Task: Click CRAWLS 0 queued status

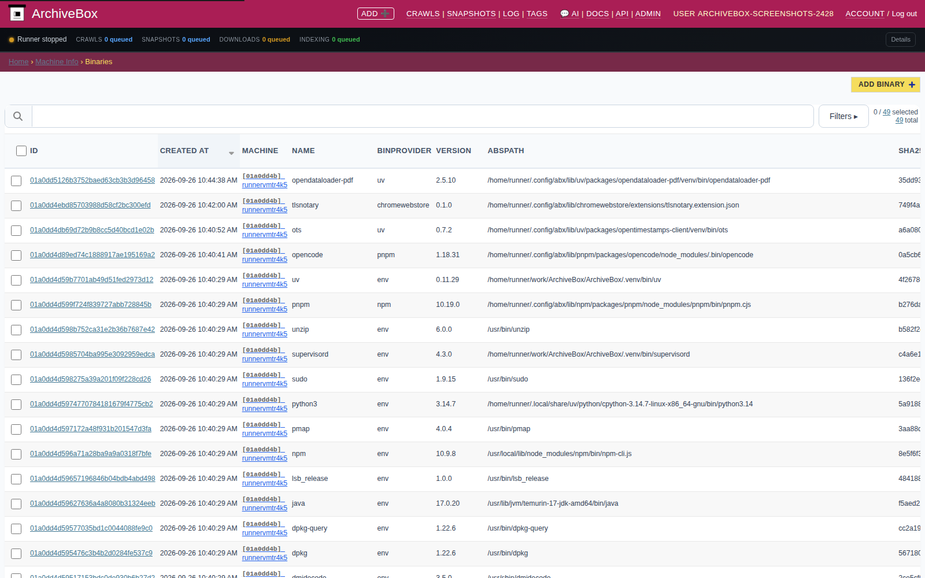Action: (x=104, y=40)
